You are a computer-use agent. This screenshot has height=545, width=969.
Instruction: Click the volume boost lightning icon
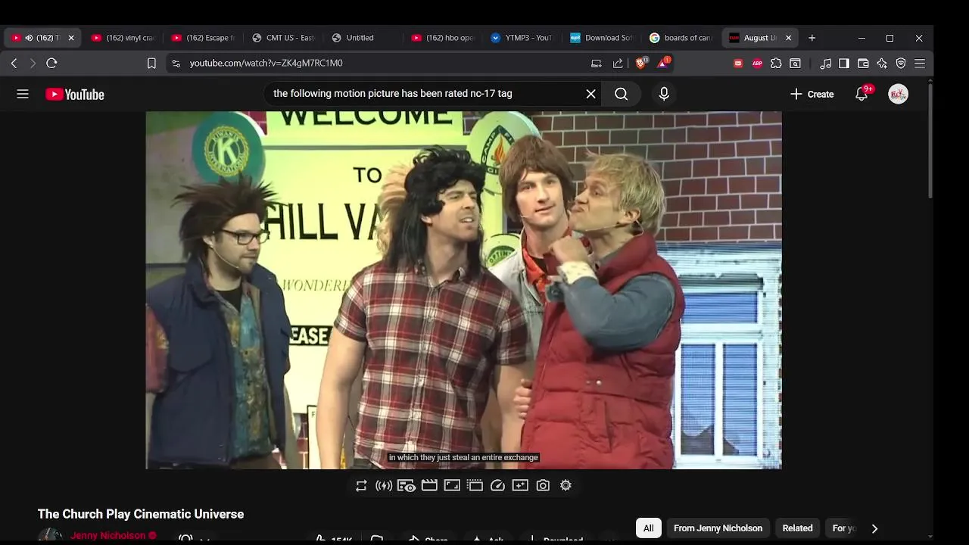384,486
